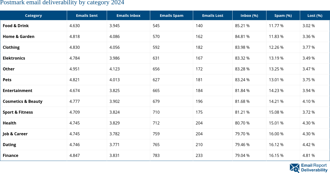Viewport: 330px width, 173px height.
Task: Sort by the Inbox (%) column header
Action: (x=249, y=15)
